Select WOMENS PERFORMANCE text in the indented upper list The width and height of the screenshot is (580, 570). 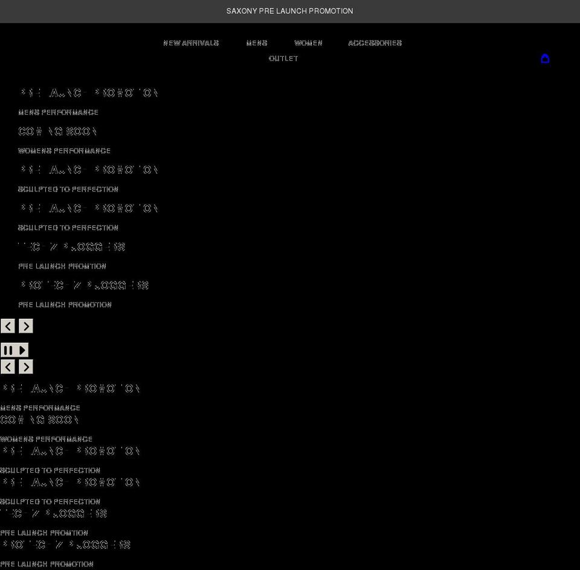tap(65, 151)
